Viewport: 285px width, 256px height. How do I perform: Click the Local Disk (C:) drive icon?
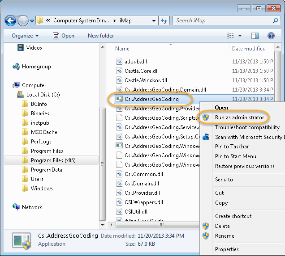tap(21, 95)
